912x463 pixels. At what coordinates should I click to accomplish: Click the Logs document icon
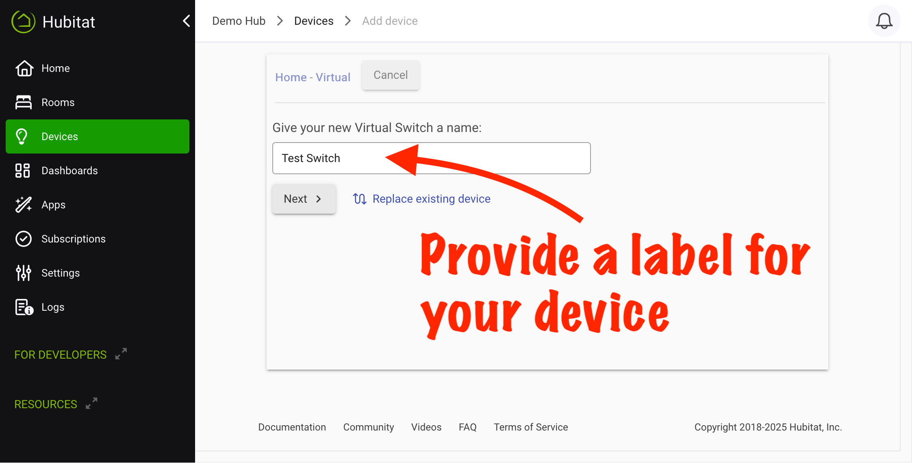tap(24, 307)
